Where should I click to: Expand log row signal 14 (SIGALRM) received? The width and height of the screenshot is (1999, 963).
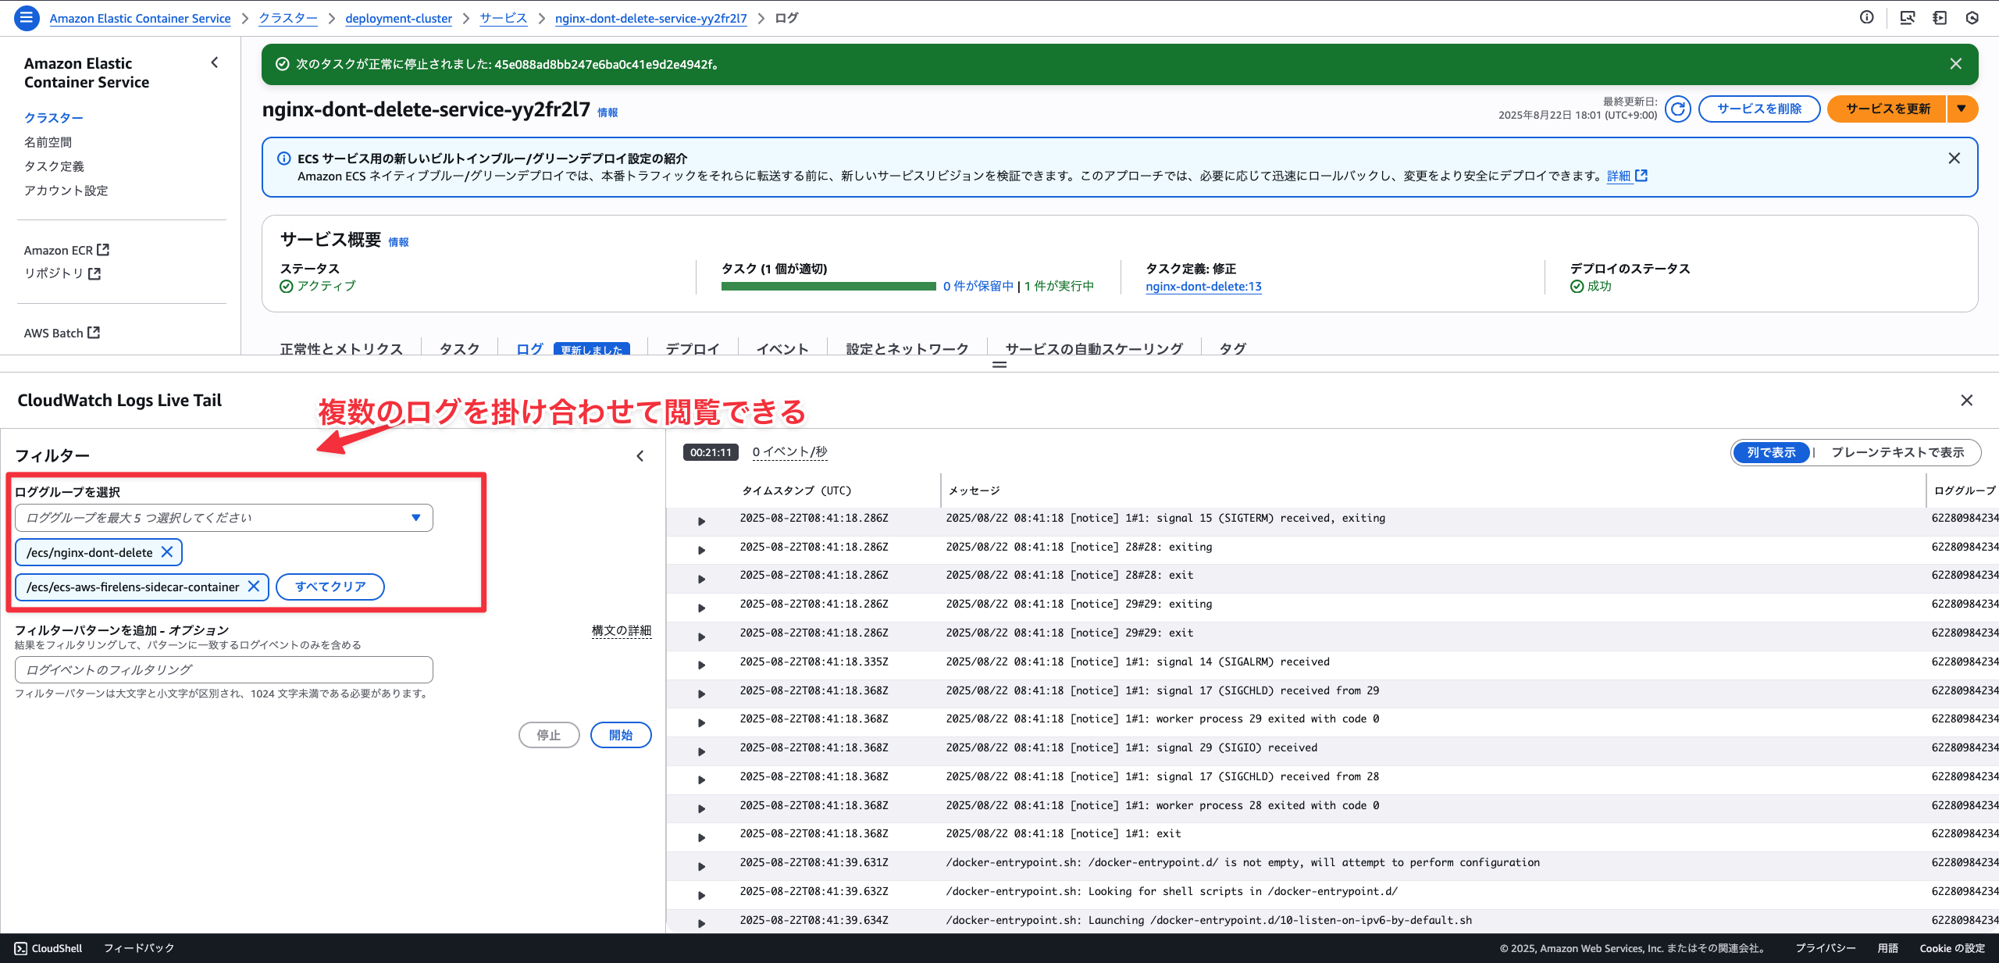point(701,665)
